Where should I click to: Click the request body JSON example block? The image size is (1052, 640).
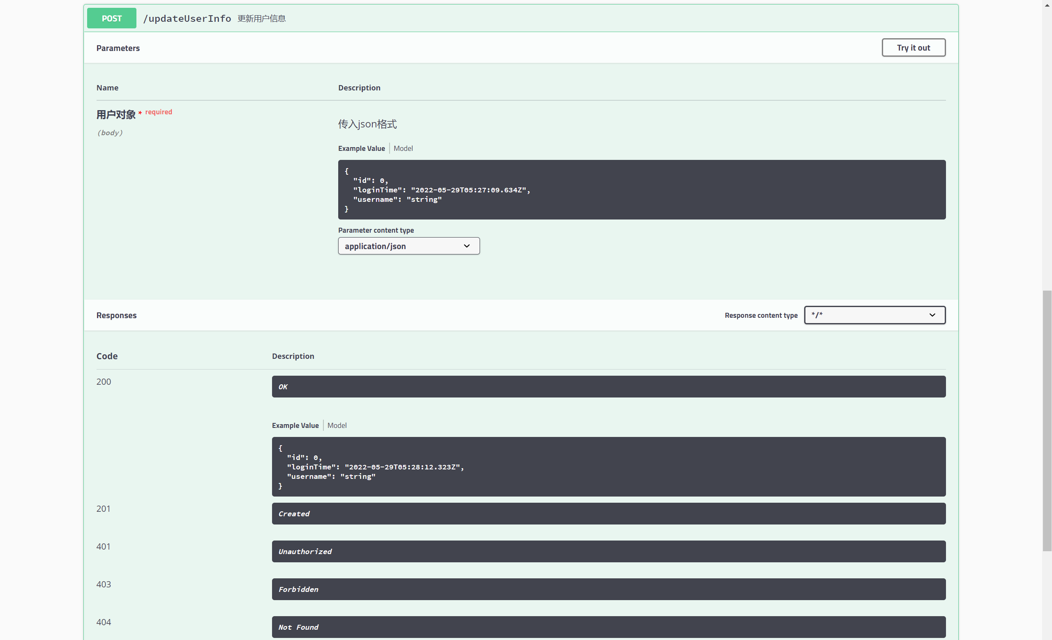point(641,189)
